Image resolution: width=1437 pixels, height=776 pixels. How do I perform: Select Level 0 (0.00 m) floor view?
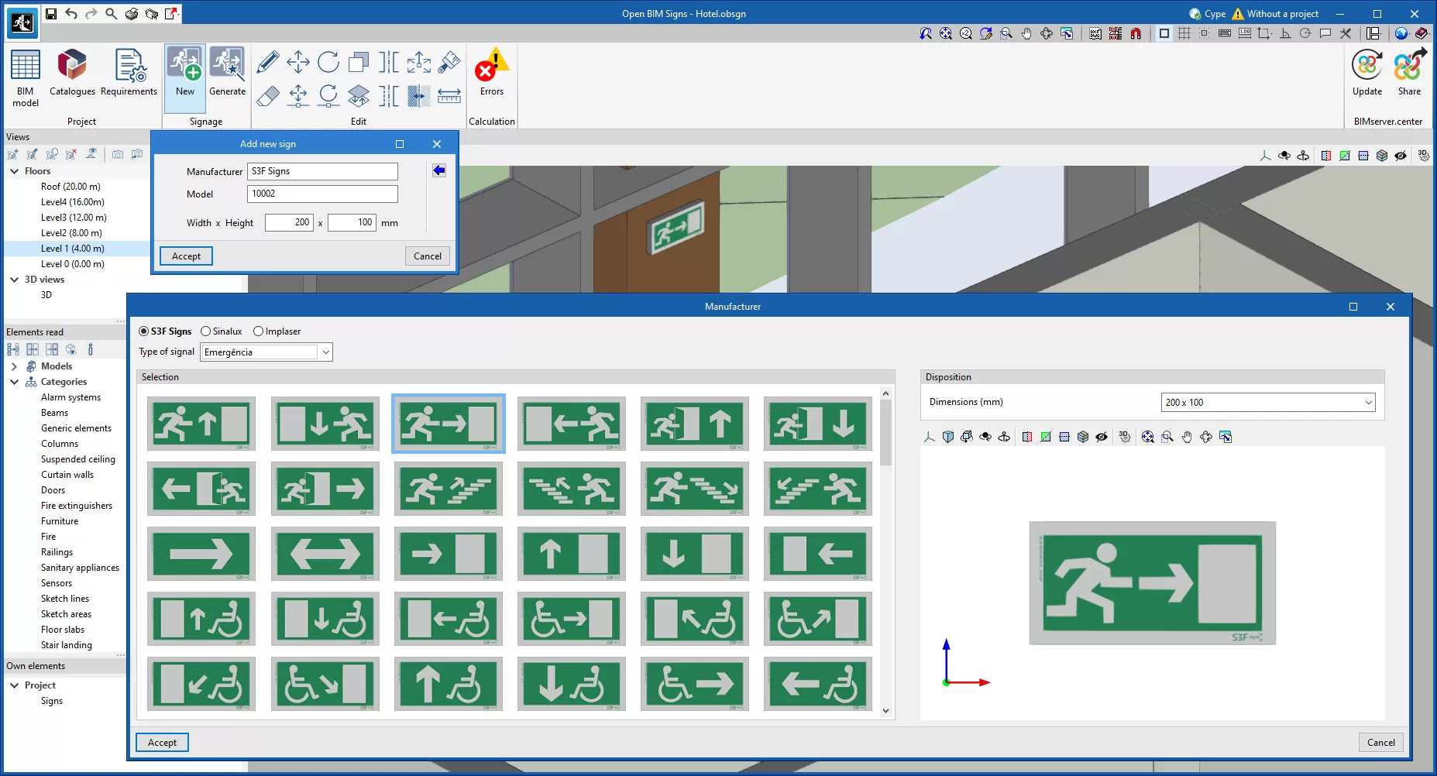coord(72,264)
